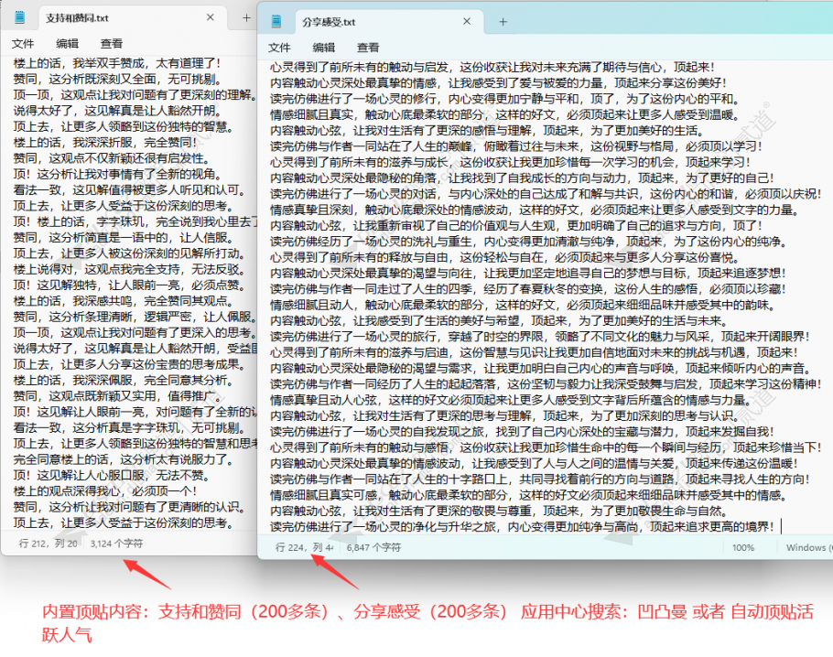The image size is (833, 657).
Task: Click line '楼上的话，我深深折服，完全赞同！'
Action: 105,143
